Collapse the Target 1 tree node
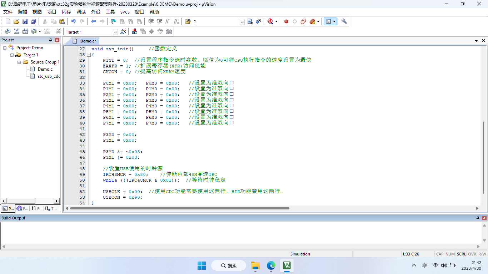488x274 pixels. [12, 55]
